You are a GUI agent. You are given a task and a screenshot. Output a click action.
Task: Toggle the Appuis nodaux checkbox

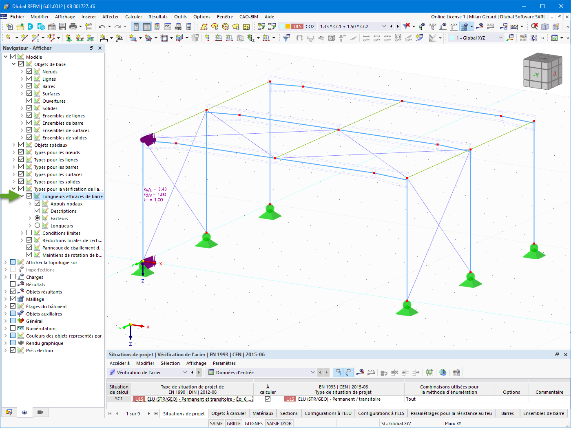(38, 203)
